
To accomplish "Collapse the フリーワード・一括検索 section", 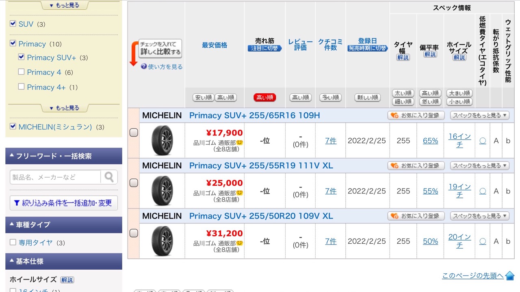I will (x=64, y=156).
